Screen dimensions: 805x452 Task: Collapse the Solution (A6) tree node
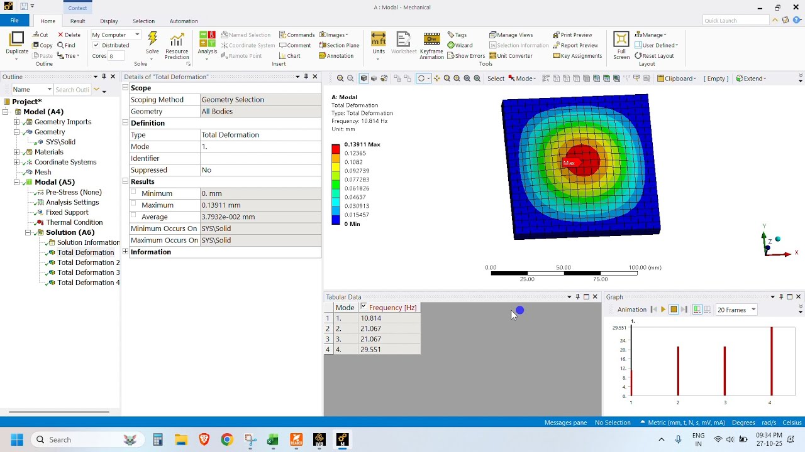(28, 232)
